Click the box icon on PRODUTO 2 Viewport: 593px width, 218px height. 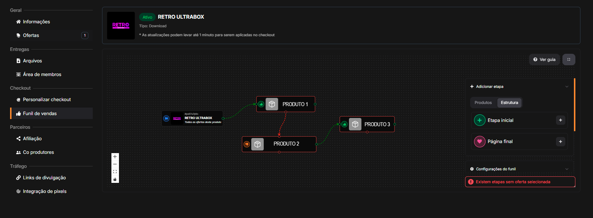tap(257, 144)
